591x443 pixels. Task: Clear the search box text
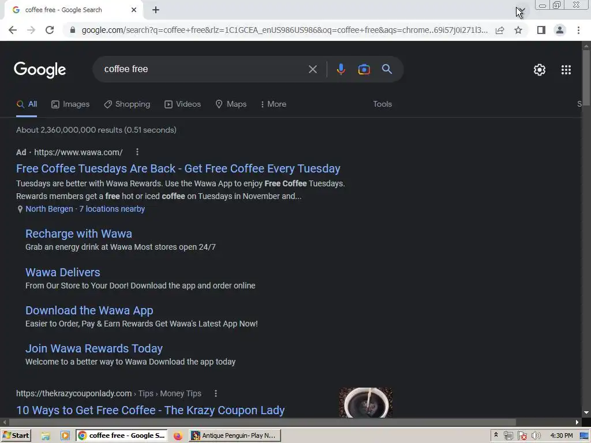click(x=312, y=69)
